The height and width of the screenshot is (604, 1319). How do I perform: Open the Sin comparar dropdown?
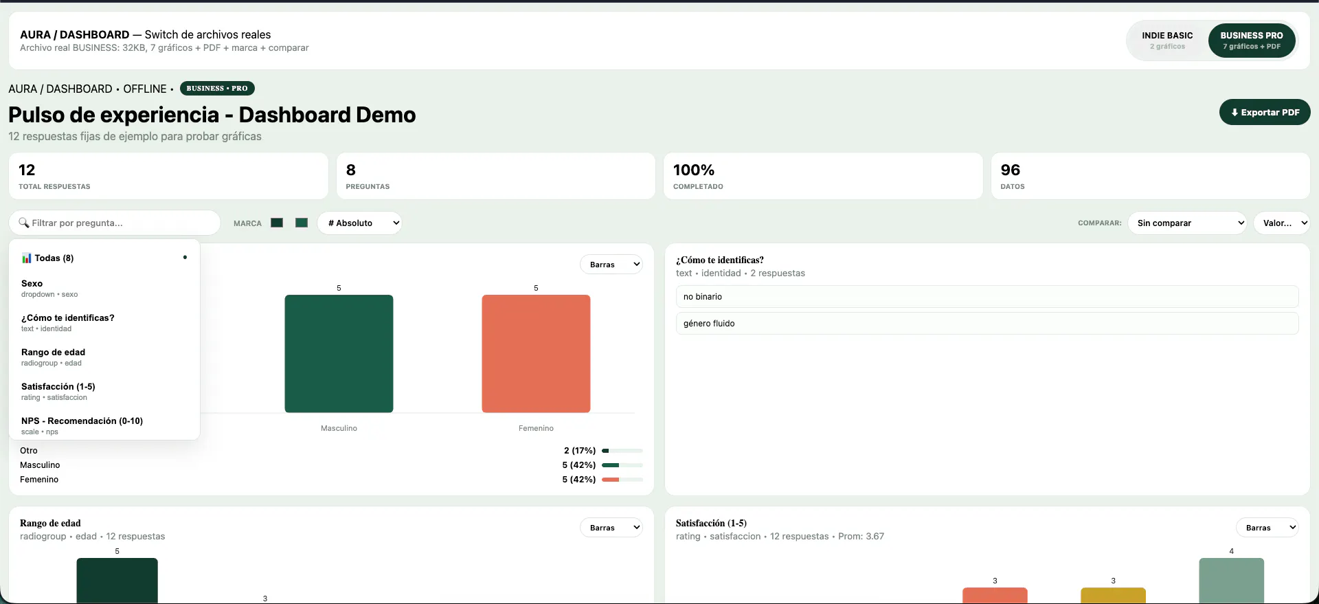(1187, 223)
